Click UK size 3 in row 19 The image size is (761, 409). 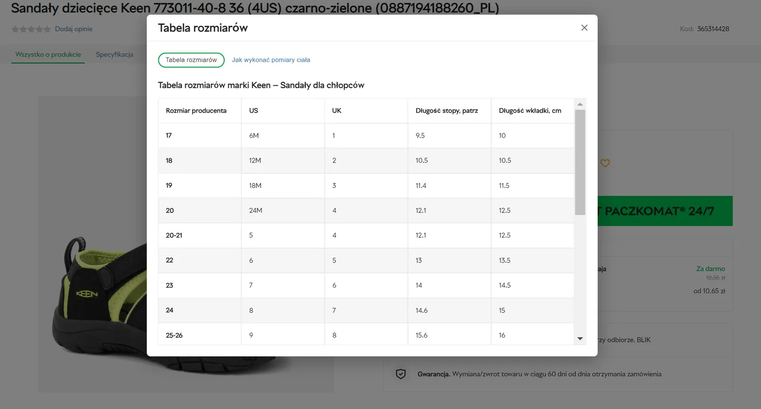(334, 185)
